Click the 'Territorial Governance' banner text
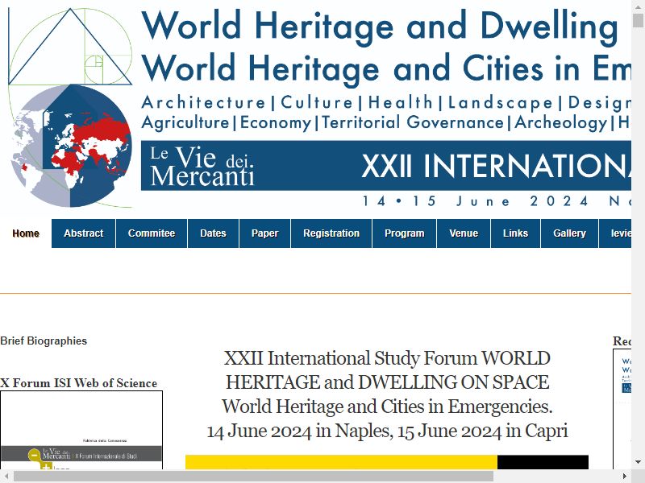 [413, 122]
